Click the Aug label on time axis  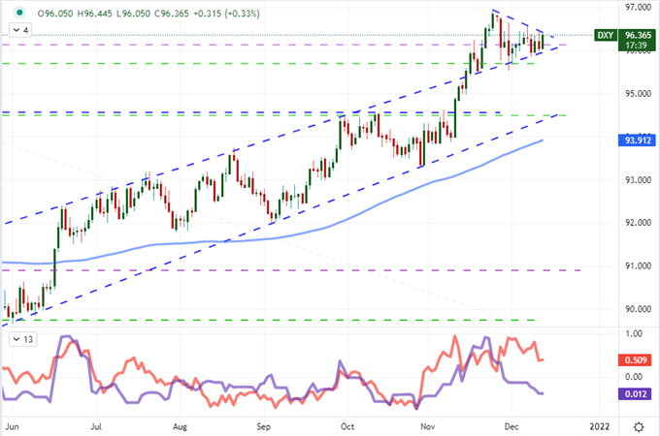[180, 426]
